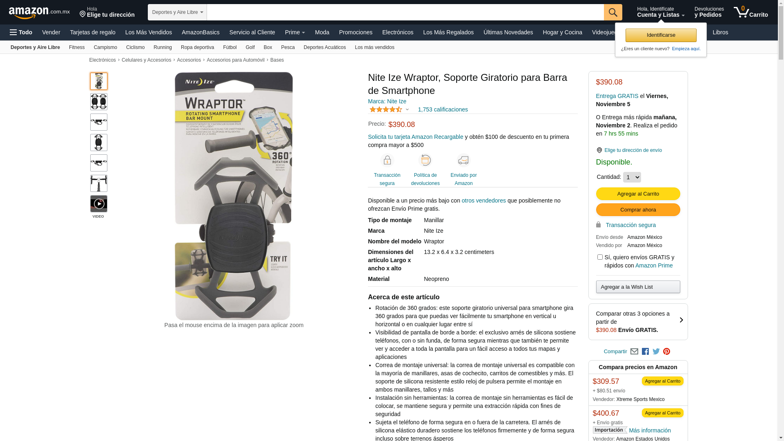Open the Cantidad quantity dropdown
This screenshot has width=784, height=441.
coord(632,177)
